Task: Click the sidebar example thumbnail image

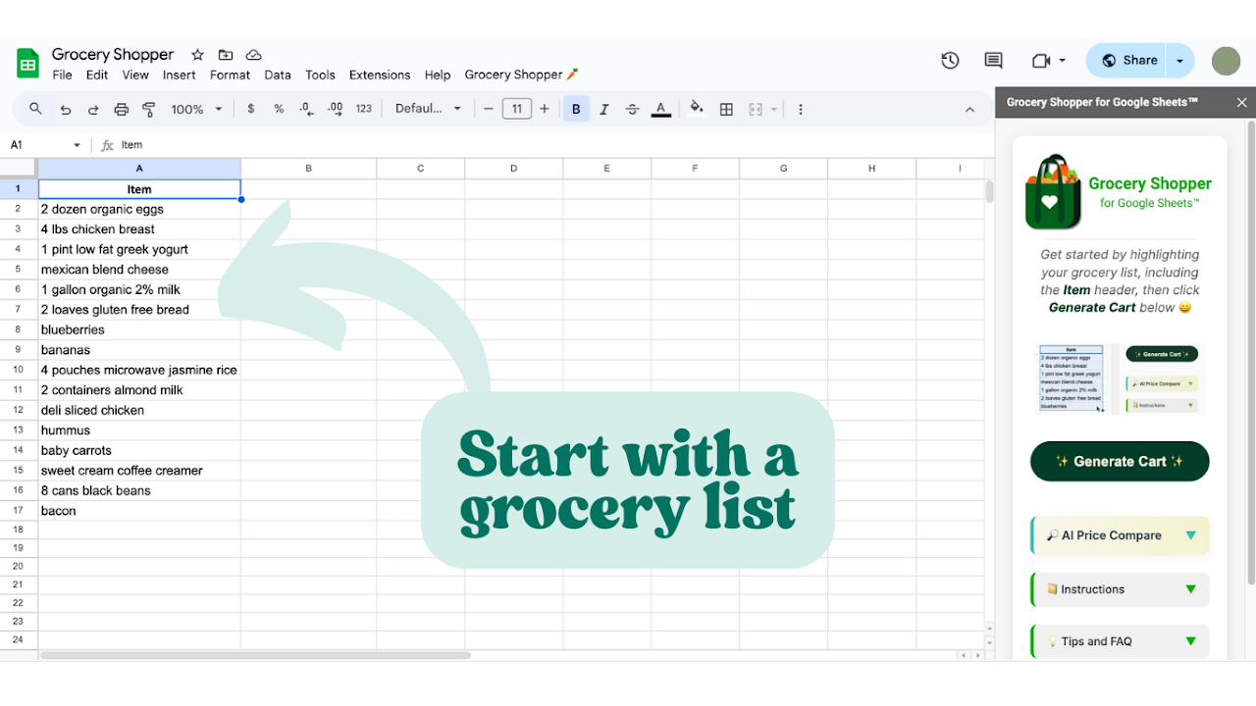Action: pyautogui.click(x=1120, y=378)
